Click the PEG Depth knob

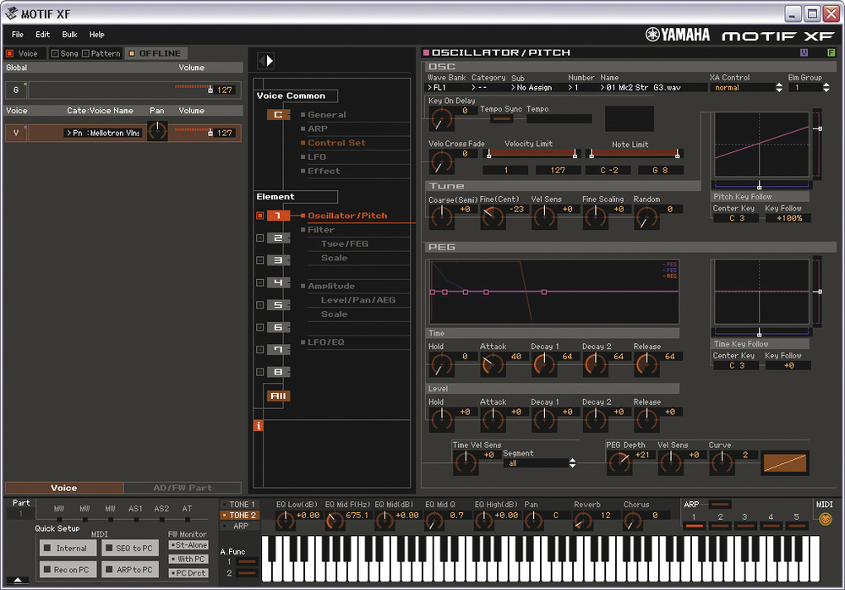pyautogui.click(x=619, y=462)
